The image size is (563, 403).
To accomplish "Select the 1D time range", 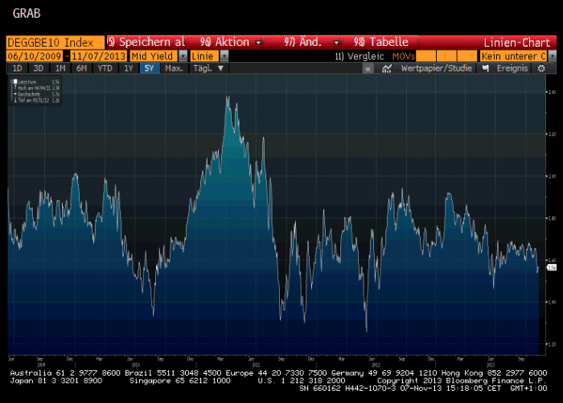I will click(x=16, y=68).
